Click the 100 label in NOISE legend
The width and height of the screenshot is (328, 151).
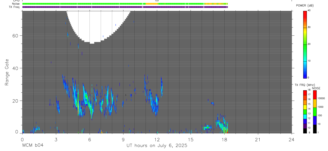tap(320, 115)
